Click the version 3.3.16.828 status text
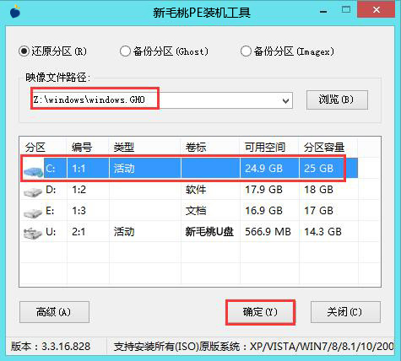Viewport: 401px width, 361px height. tap(51, 346)
